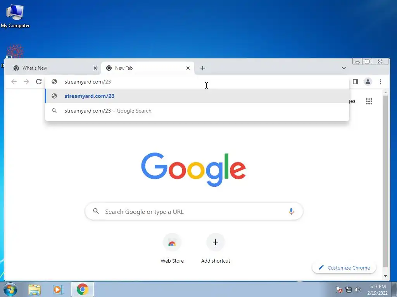Open the Web Store shortcut
Image resolution: width=397 pixels, height=297 pixels.
pyautogui.click(x=172, y=248)
